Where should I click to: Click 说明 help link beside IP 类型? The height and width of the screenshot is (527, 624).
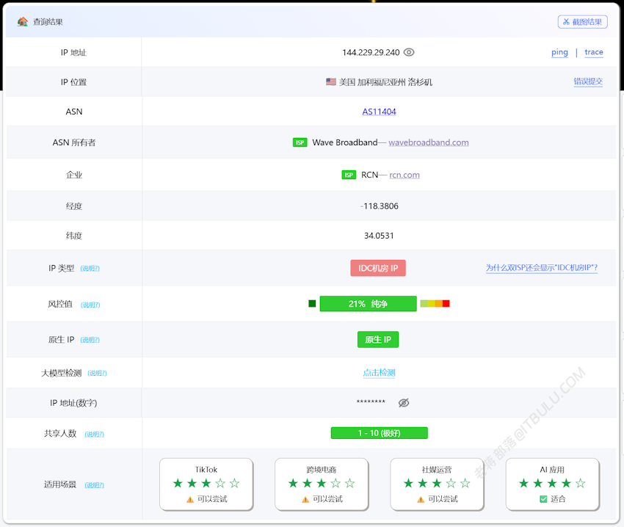tap(90, 269)
